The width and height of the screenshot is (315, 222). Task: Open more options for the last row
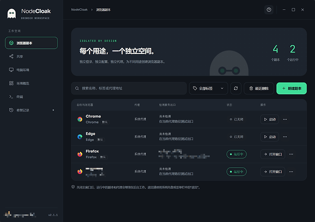[291, 172]
